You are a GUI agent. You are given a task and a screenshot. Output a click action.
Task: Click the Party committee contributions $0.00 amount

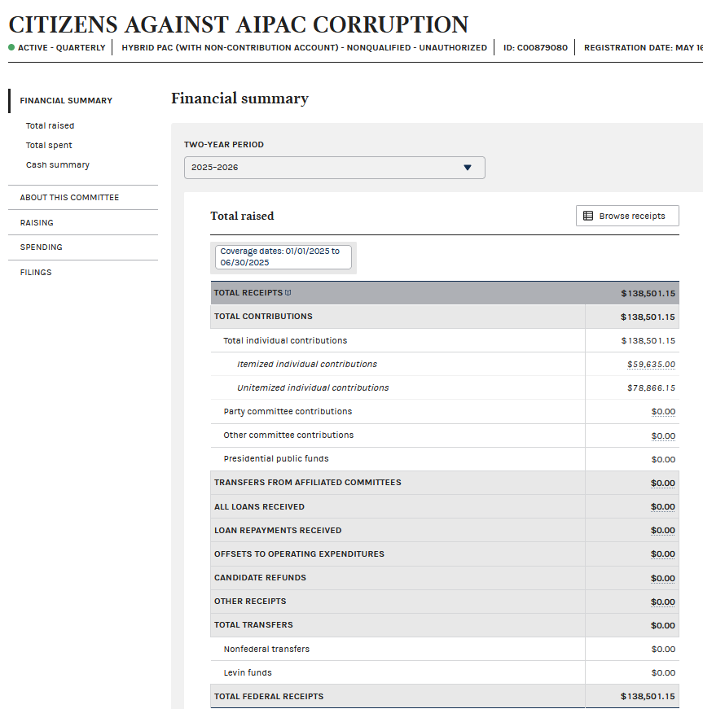tap(663, 412)
